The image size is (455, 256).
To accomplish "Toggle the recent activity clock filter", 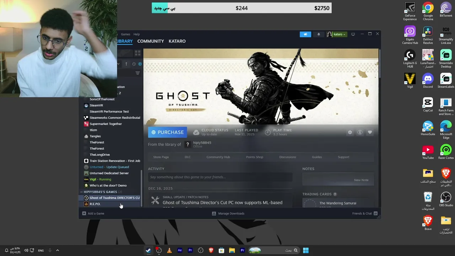I will pyautogui.click(x=134, y=64).
